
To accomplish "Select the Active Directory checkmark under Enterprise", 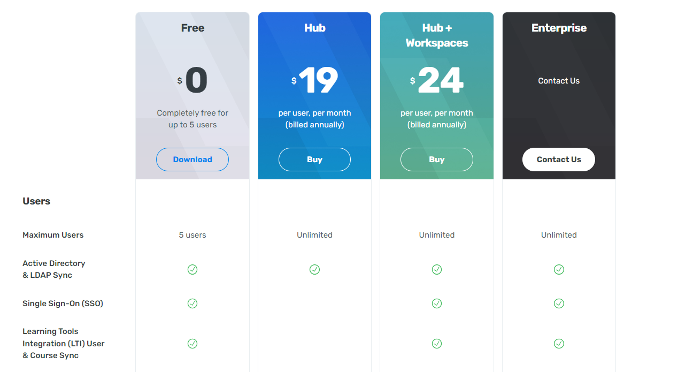I will pyautogui.click(x=559, y=269).
